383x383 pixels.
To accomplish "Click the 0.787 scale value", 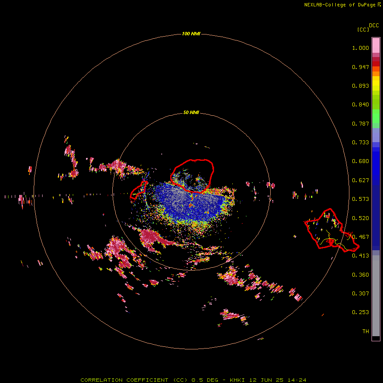I will point(360,123).
